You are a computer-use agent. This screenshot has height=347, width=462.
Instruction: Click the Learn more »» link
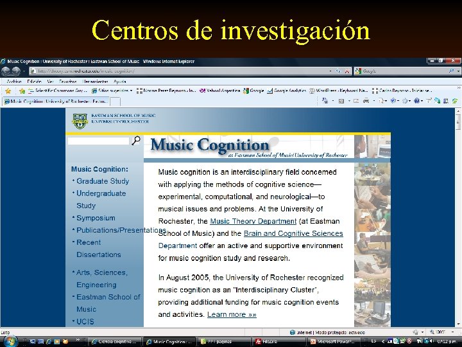[232, 314]
